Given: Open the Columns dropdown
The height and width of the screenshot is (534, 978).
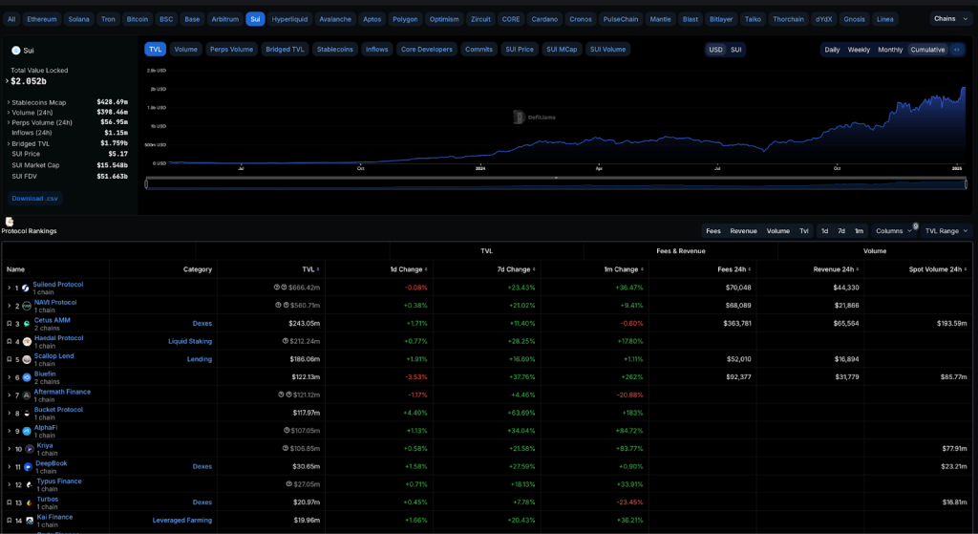Looking at the screenshot, I should pyautogui.click(x=893, y=231).
